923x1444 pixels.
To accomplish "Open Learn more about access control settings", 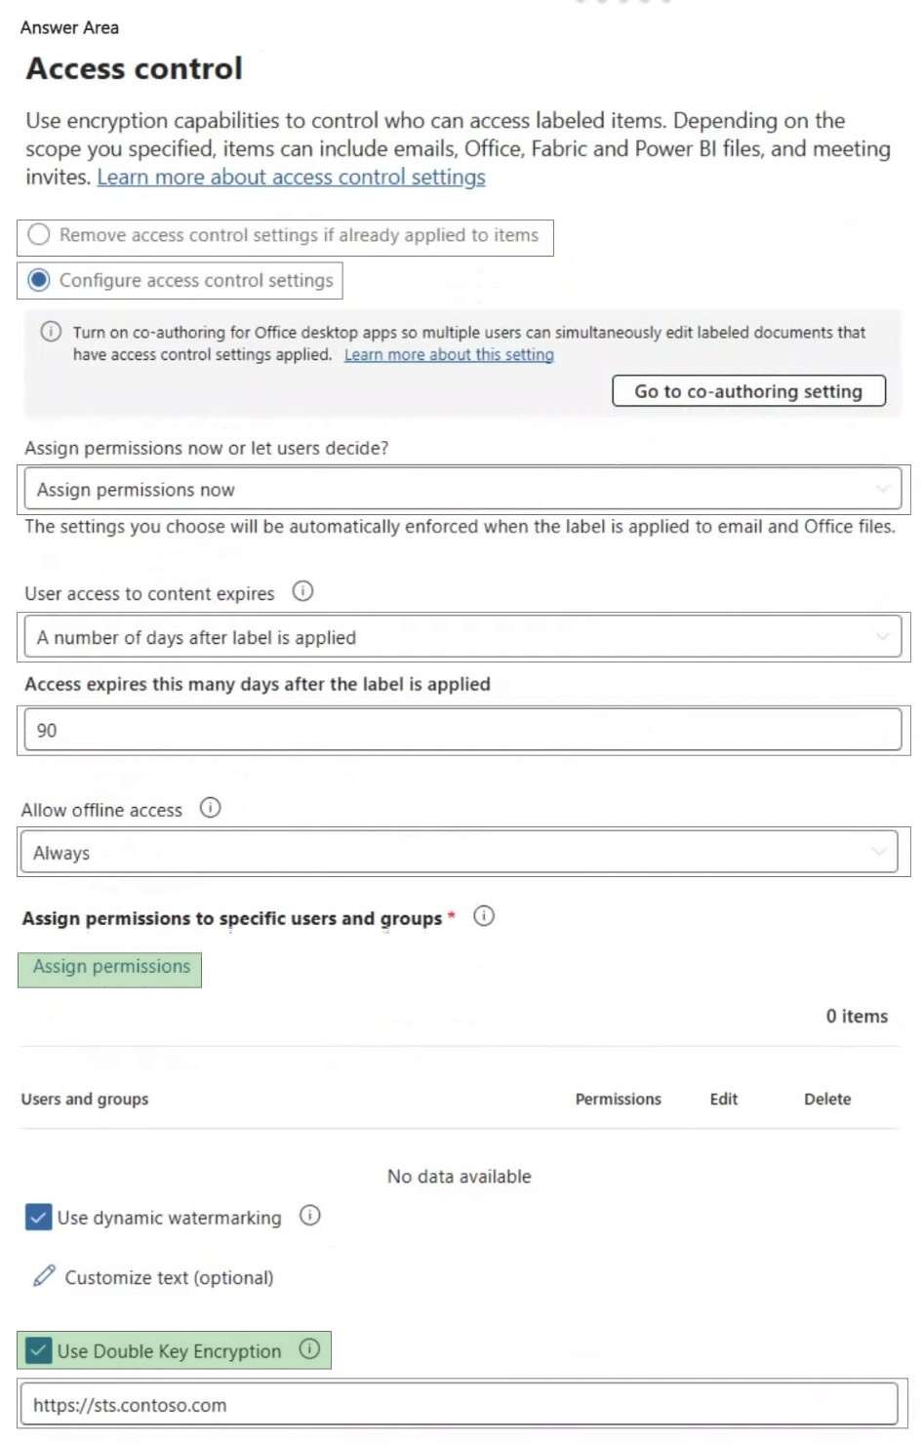I will [x=291, y=178].
